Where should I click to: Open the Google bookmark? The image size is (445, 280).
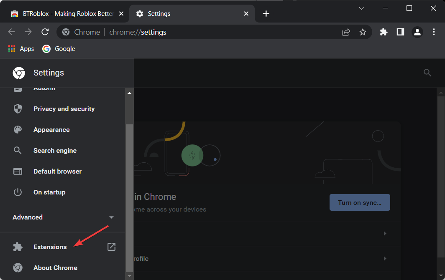[59, 49]
